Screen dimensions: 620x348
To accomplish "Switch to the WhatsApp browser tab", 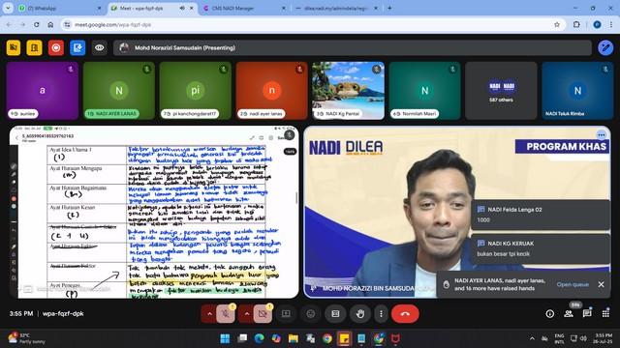I will pos(60,8).
